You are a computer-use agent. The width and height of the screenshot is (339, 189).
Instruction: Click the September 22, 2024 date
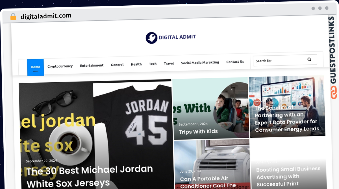pos(42,161)
